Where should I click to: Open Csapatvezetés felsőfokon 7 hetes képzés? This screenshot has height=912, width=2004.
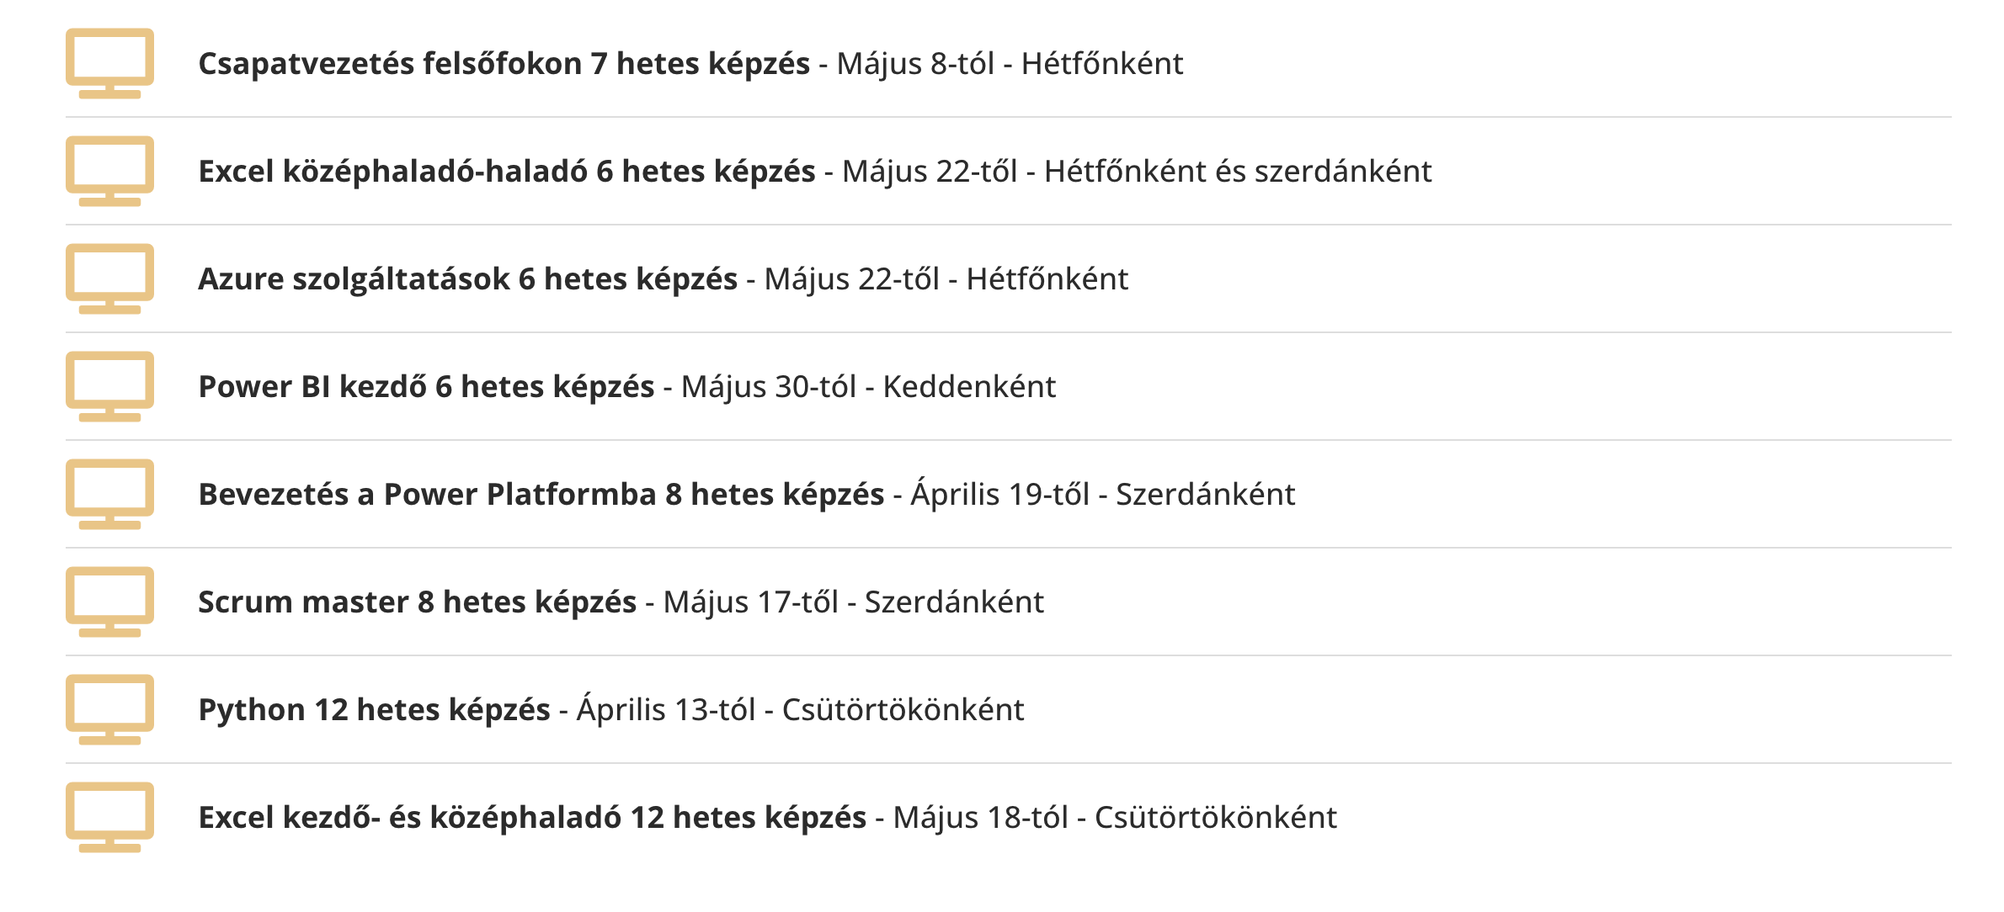(x=504, y=64)
